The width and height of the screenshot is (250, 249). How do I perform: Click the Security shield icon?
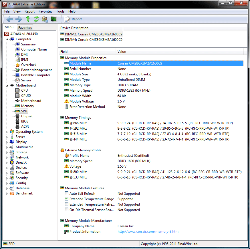point(12,178)
